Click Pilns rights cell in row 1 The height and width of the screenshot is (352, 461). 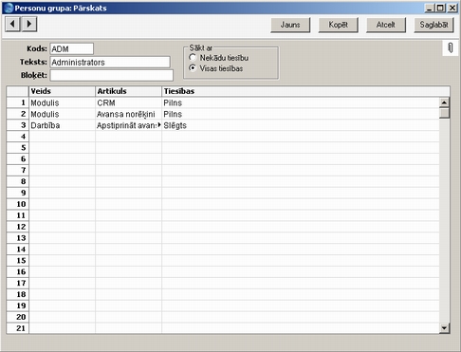point(301,102)
